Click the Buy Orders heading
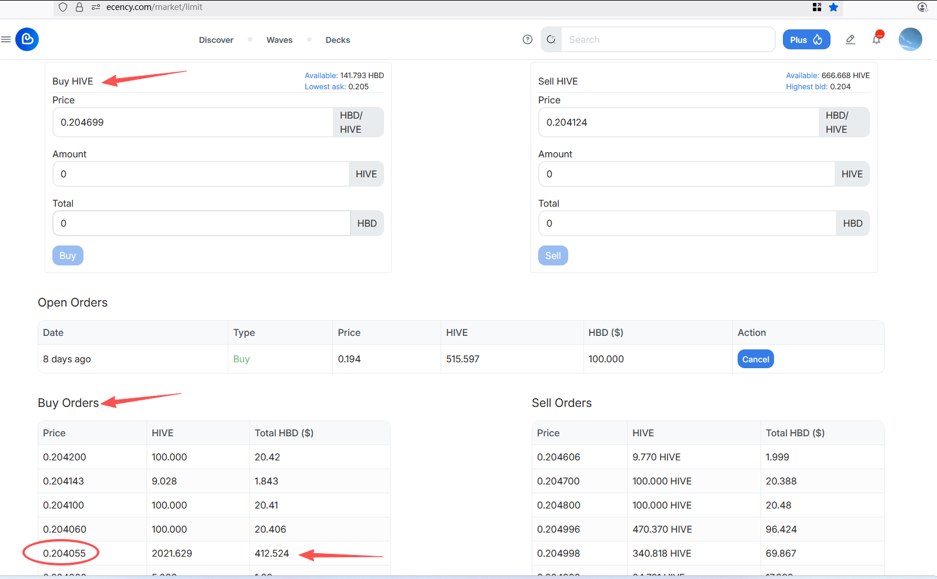 (68, 403)
